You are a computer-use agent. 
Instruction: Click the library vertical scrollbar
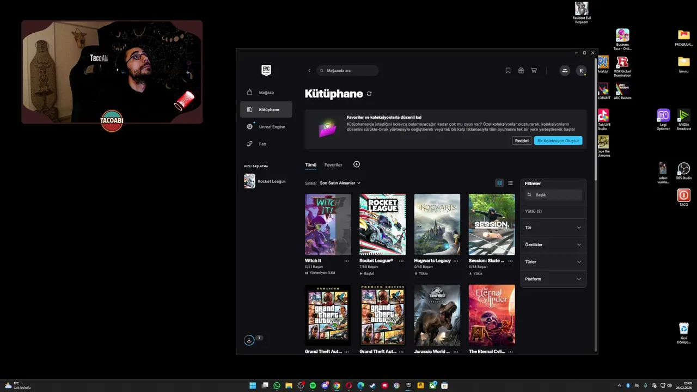tap(595, 119)
